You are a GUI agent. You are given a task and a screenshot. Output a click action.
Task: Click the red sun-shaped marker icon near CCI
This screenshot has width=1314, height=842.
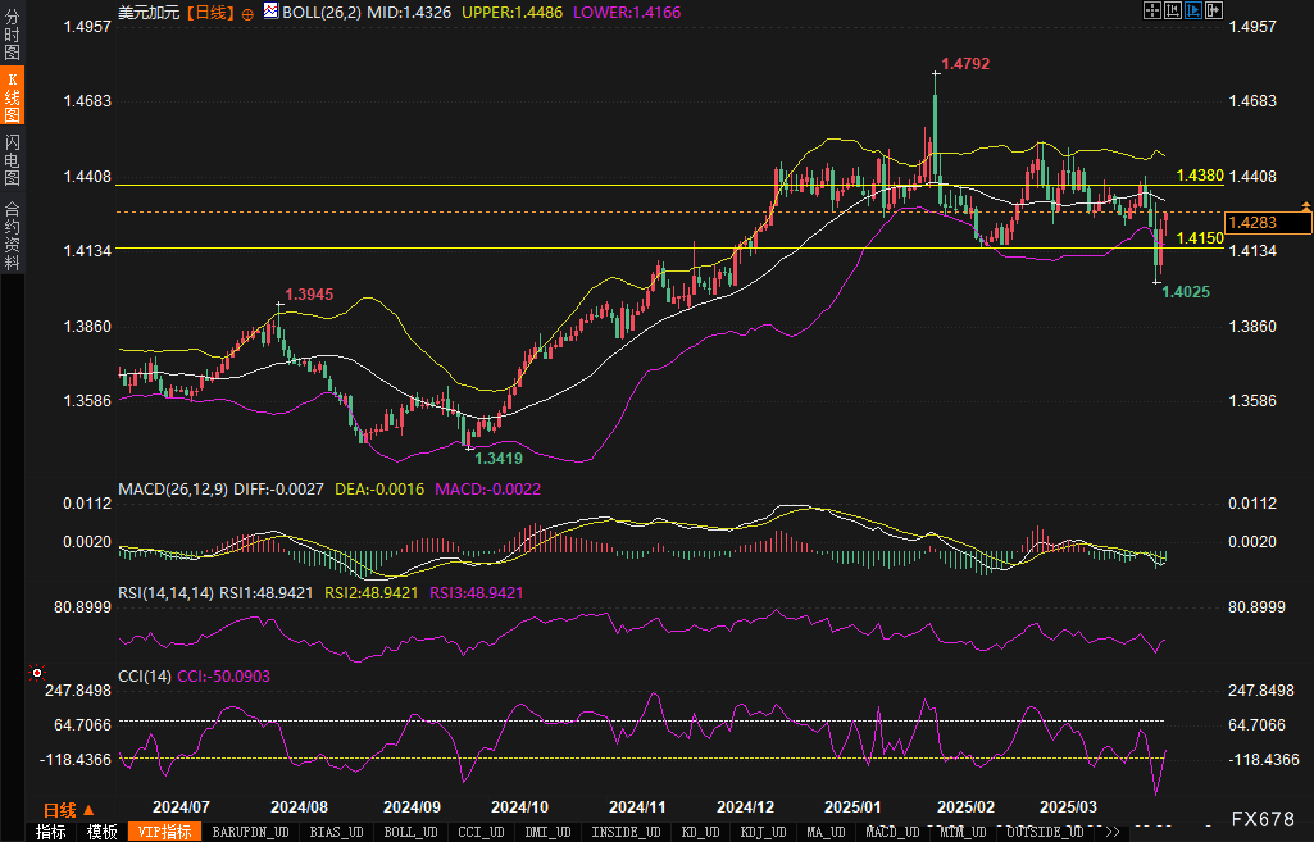tap(37, 673)
